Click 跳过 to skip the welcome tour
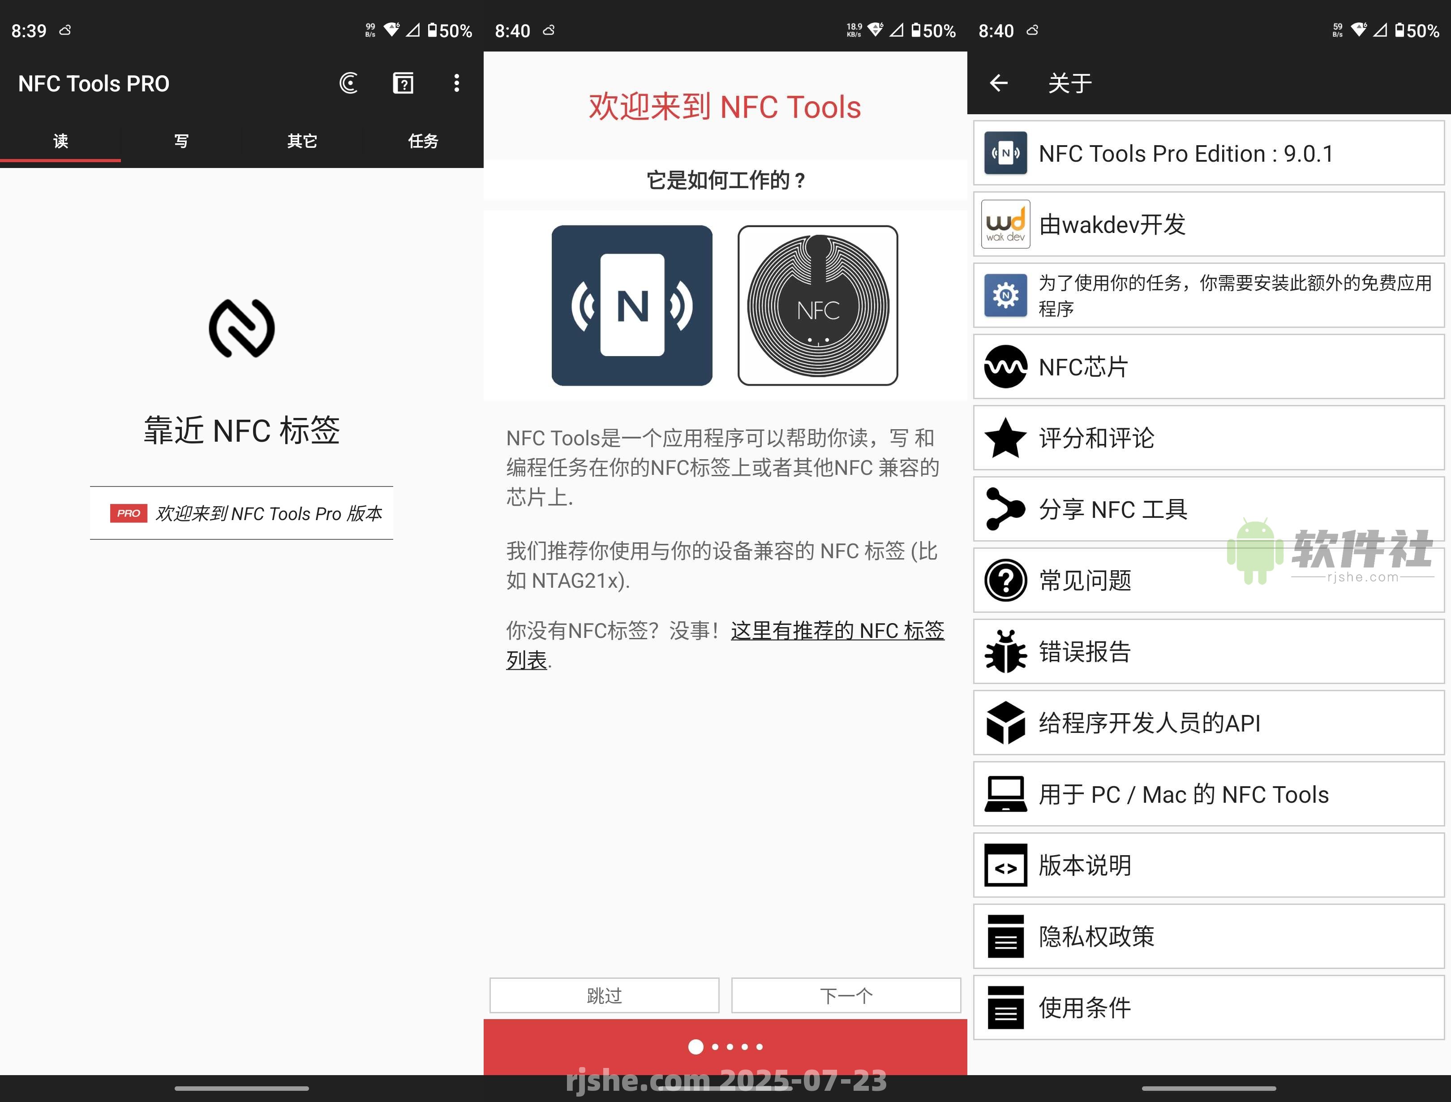The width and height of the screenshot is (1451, 1102). pyautogui.click(x=604, y=995)
